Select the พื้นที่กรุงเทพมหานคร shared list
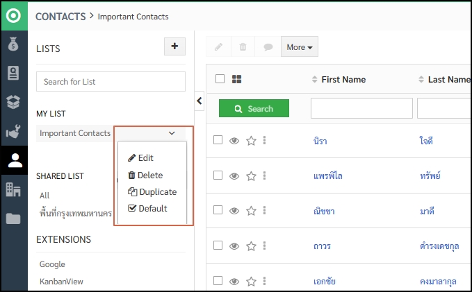This screenshot has width=472, height=292. (76, 213)
